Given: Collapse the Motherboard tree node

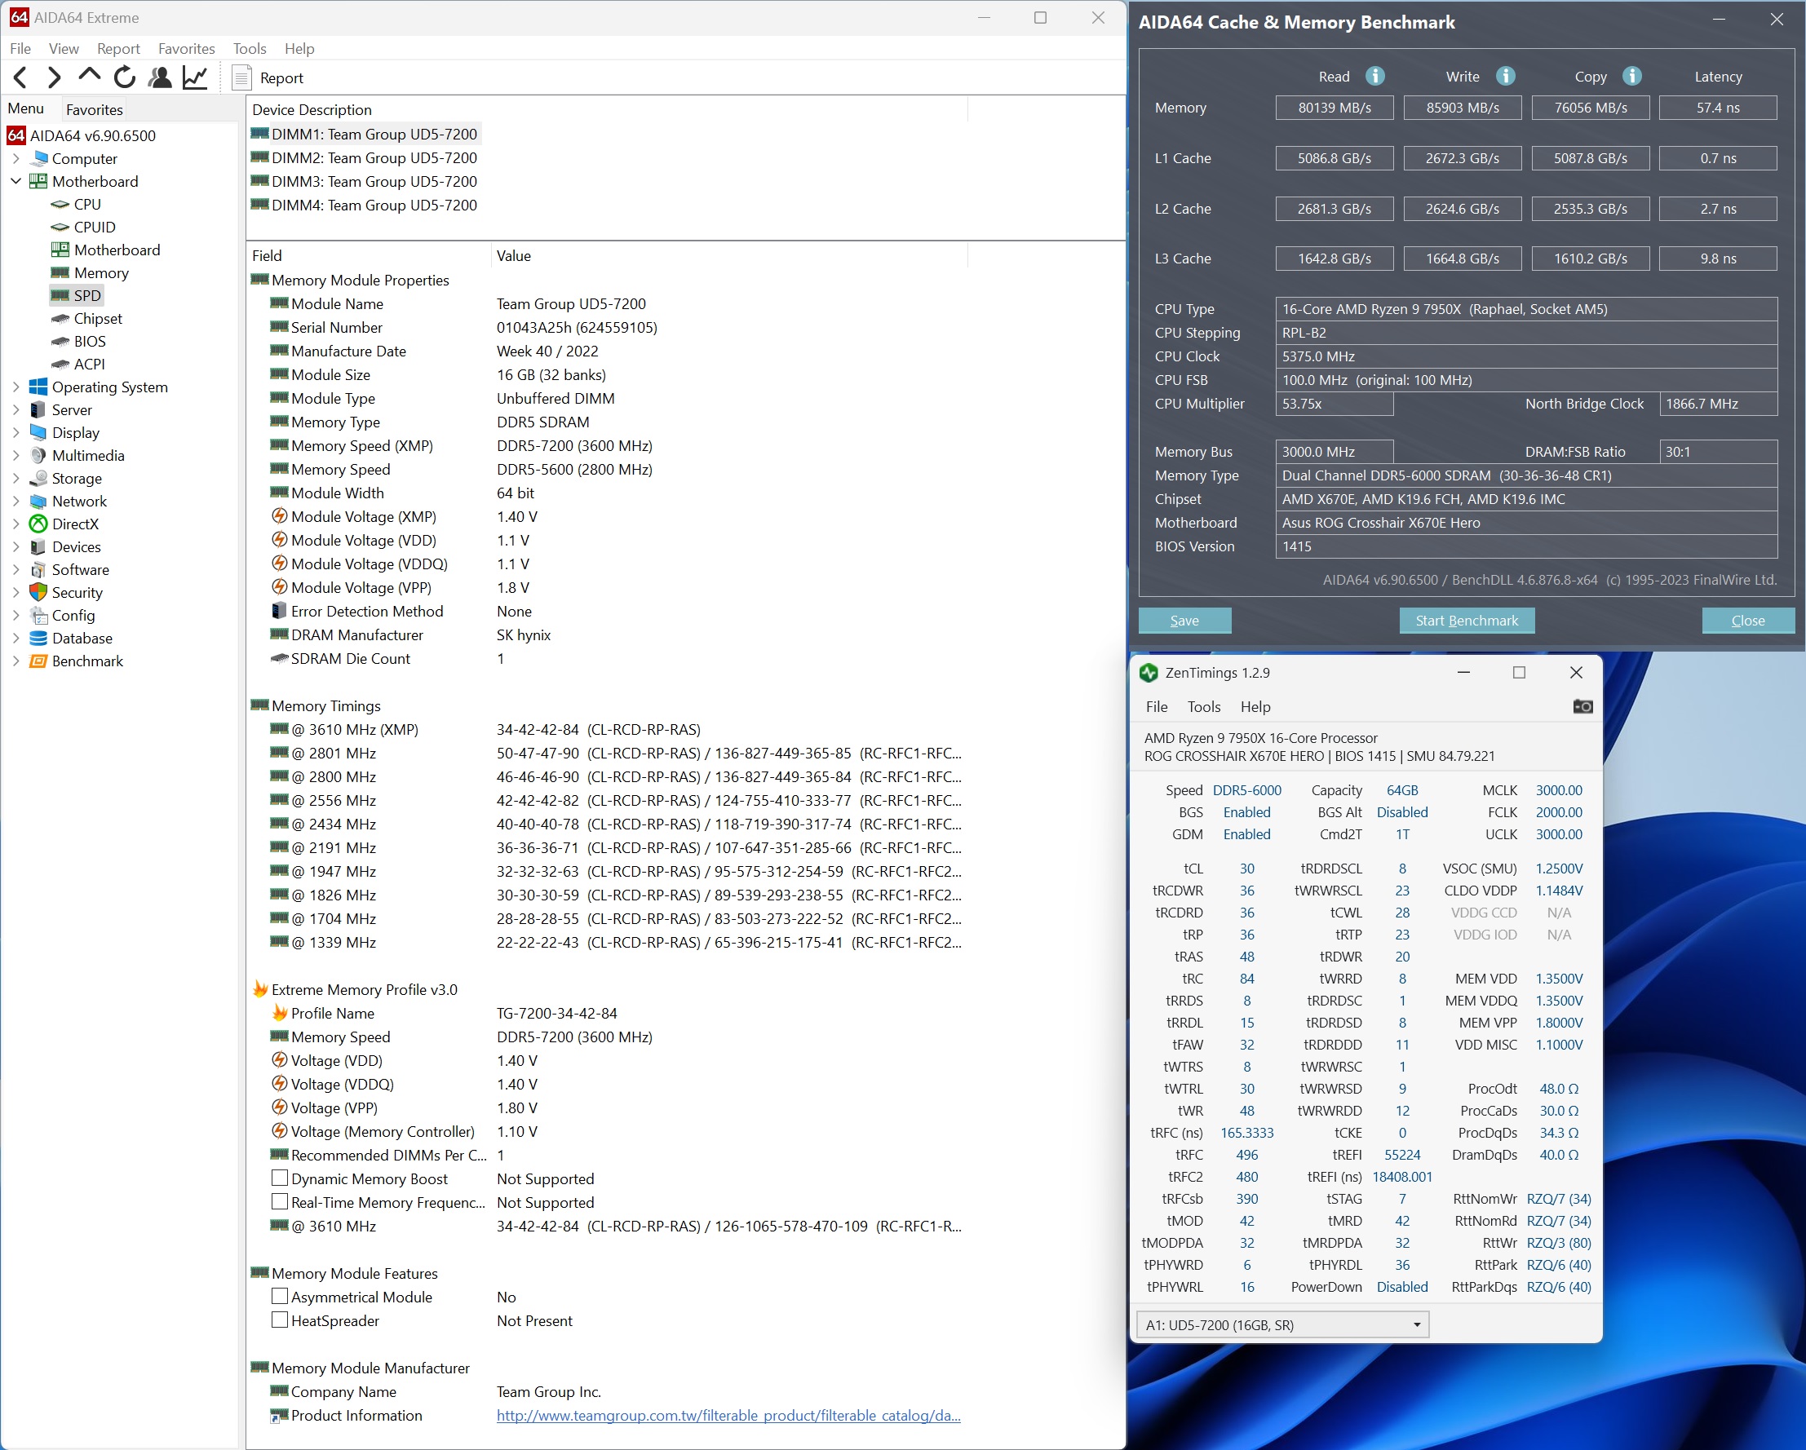Looking at the screenshot, I should (x=16, y=181).
